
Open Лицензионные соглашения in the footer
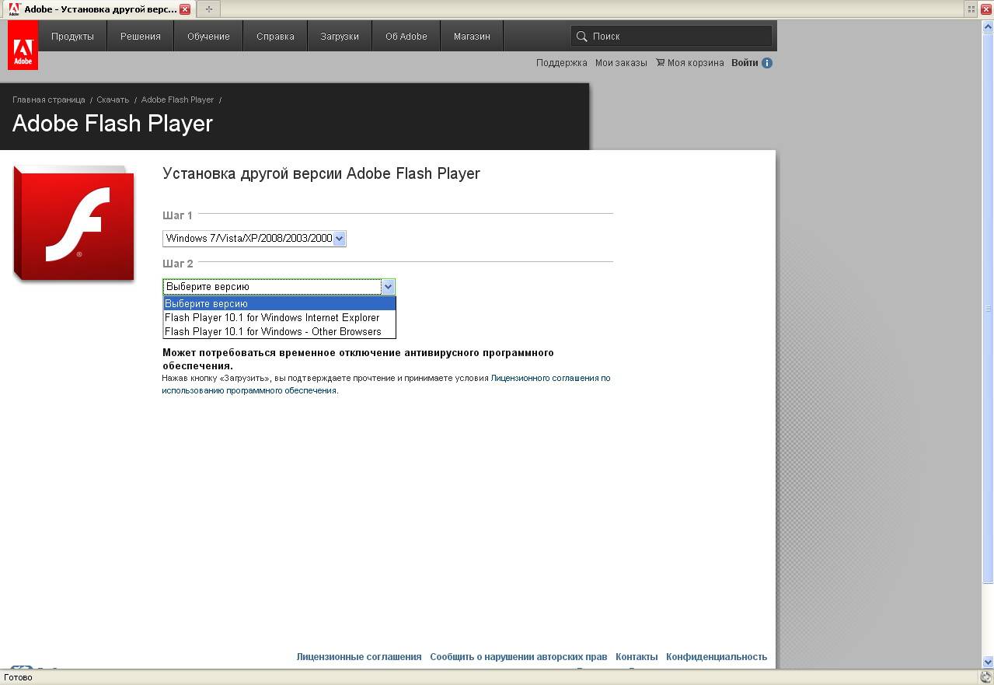(359, 657)
